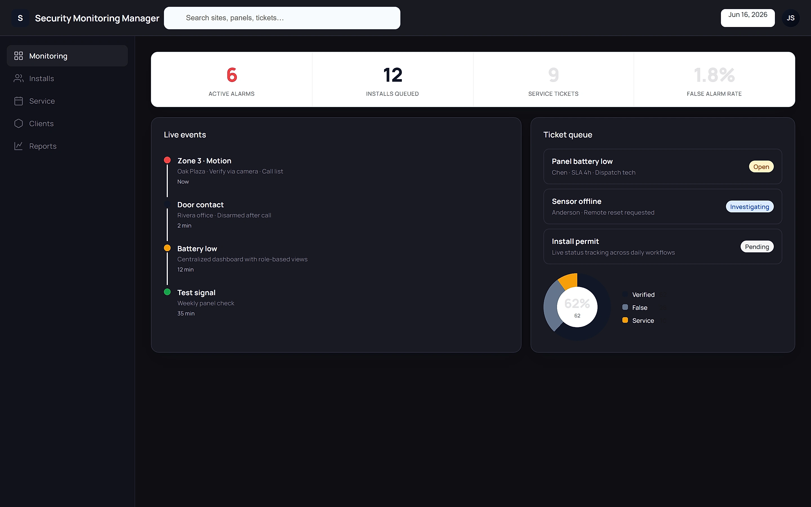Click the Open status badge
Image resolution: width=811 pixels, height=507 pixels.
pos(761,167)
